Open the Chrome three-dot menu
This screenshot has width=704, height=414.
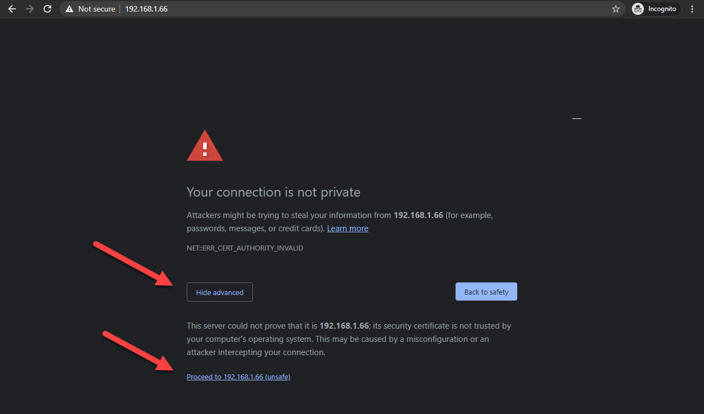[692, 9]
